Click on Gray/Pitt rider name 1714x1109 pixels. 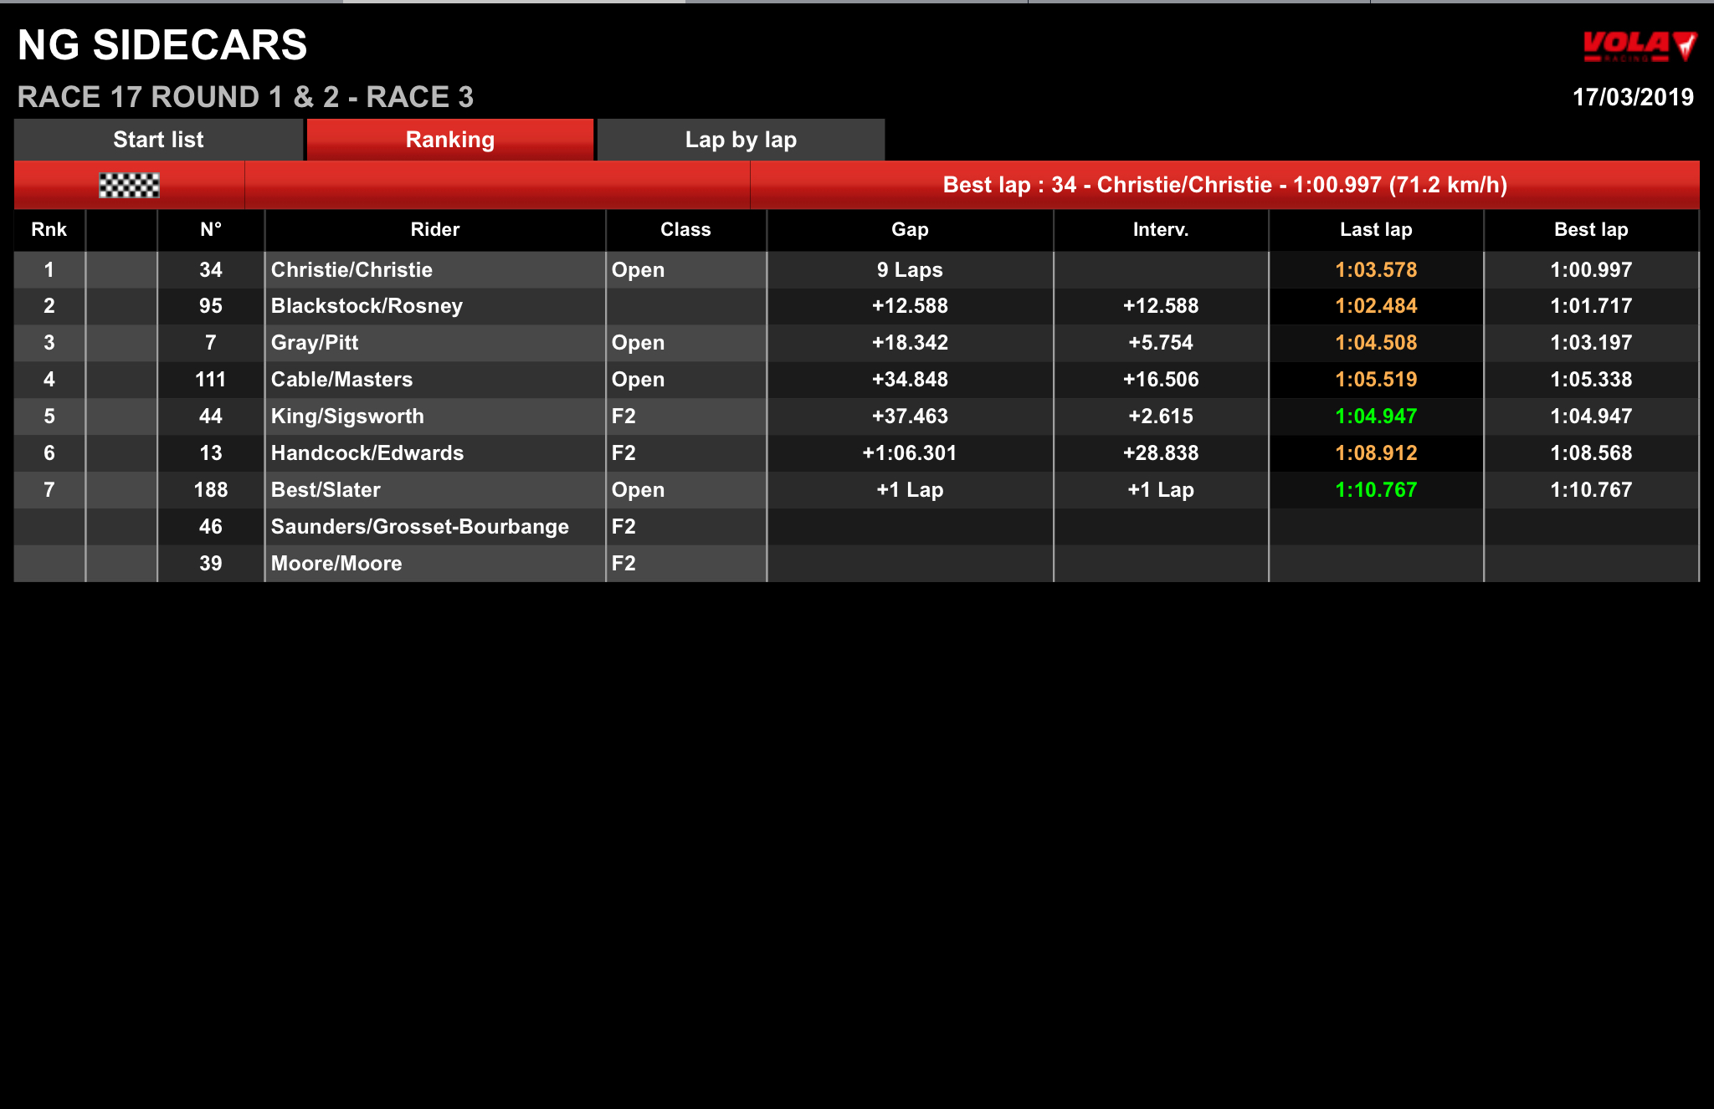(315, 343)
